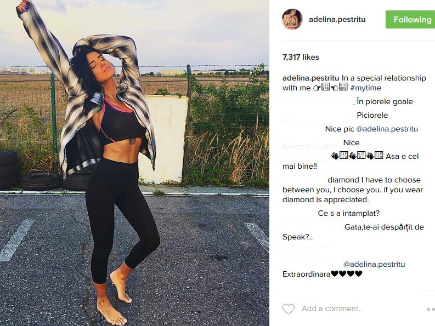This screenshot has width=435, height=326.
Task: Open the @adelina.pestritu mention above Extraordinara
Action: click(x=374, y=264)
